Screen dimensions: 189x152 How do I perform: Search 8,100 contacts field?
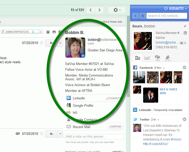(167, 16)
